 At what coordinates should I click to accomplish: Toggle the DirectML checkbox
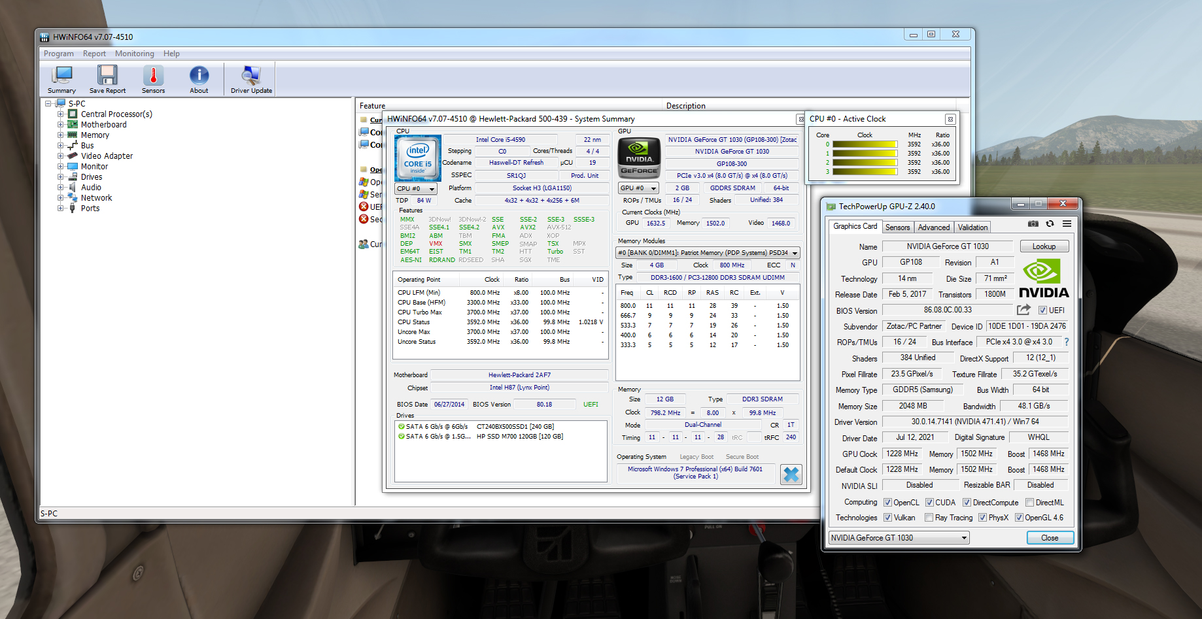pos(1029,503)
